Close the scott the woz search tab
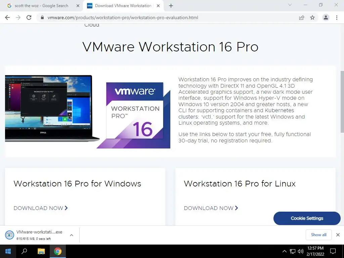Viewport: 344px width, 258px height. pos(78,6)
